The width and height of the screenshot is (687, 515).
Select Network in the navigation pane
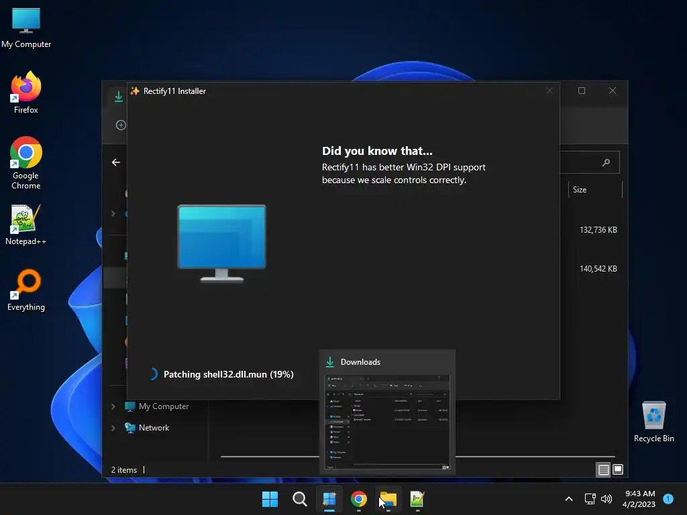tap(154, 428)
